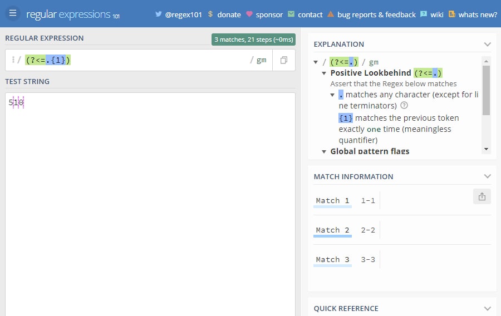Image resolution: width=501 pixels, height=316 pixels.
Task: Click the envelope contact icon
Action: [x=291, y=14]
